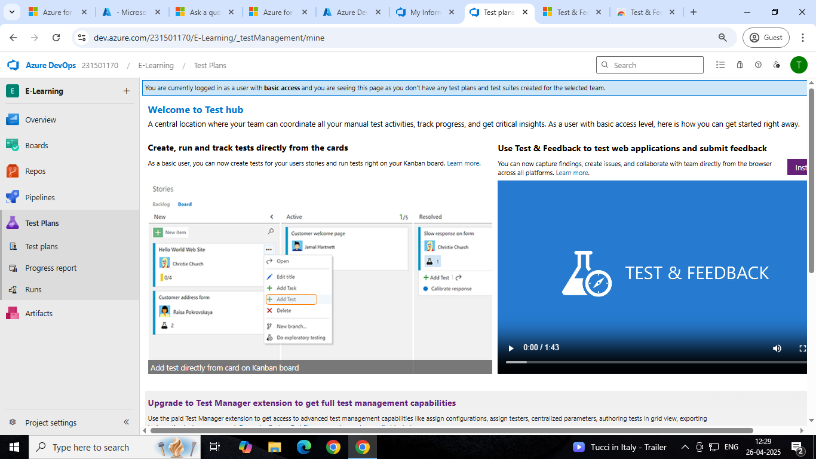Switch to the last Test & Feedback tab
This screenshot has height=459, width=816.
646,12
